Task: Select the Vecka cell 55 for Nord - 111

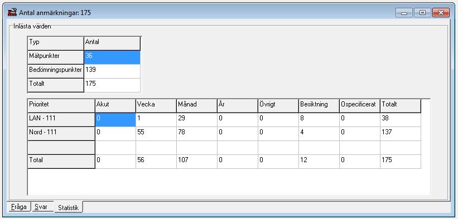Action: 156,134
